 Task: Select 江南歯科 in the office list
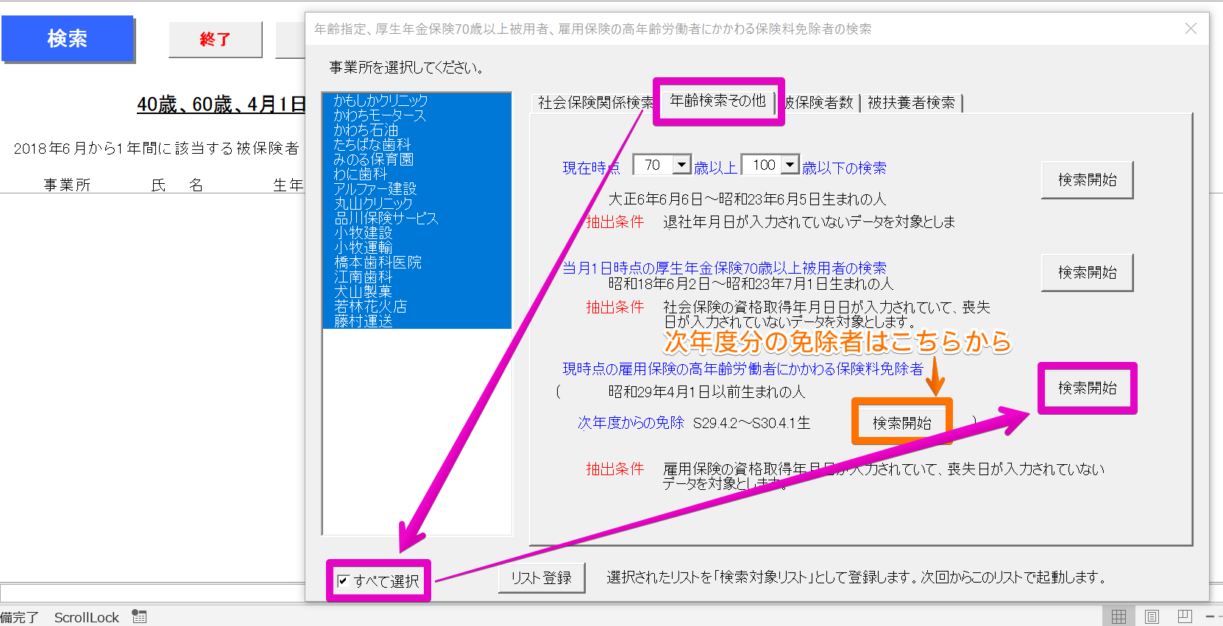click(416, 277)
